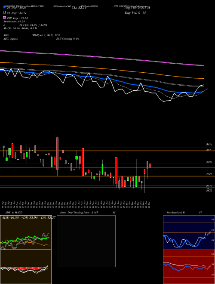This screenshot has width=215, height=284.
Task: Click the 'Stochastics: 49.23' readout
Action: pyautogui.click(x=14, y=22)
